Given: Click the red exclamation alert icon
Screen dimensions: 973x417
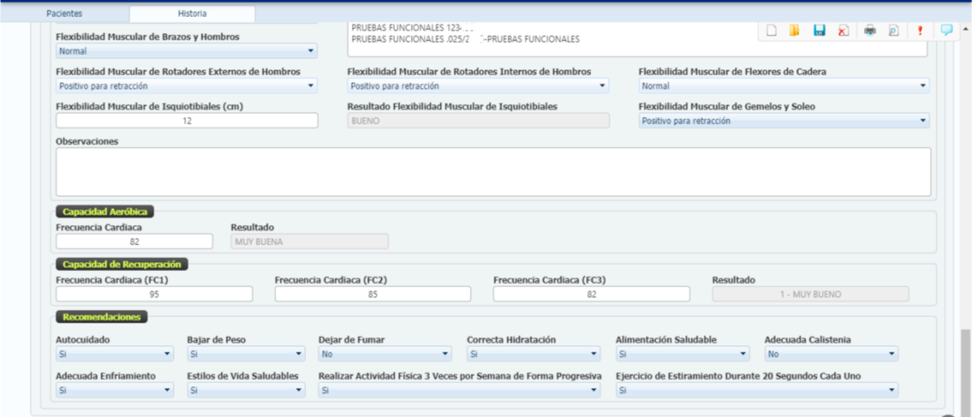Looking at the screenshot, I should (x=920, y=31).
